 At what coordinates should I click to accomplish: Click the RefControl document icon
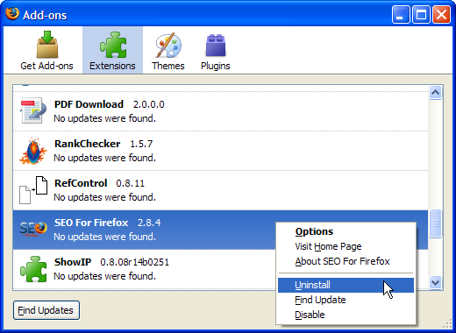(x=33, y=190)
